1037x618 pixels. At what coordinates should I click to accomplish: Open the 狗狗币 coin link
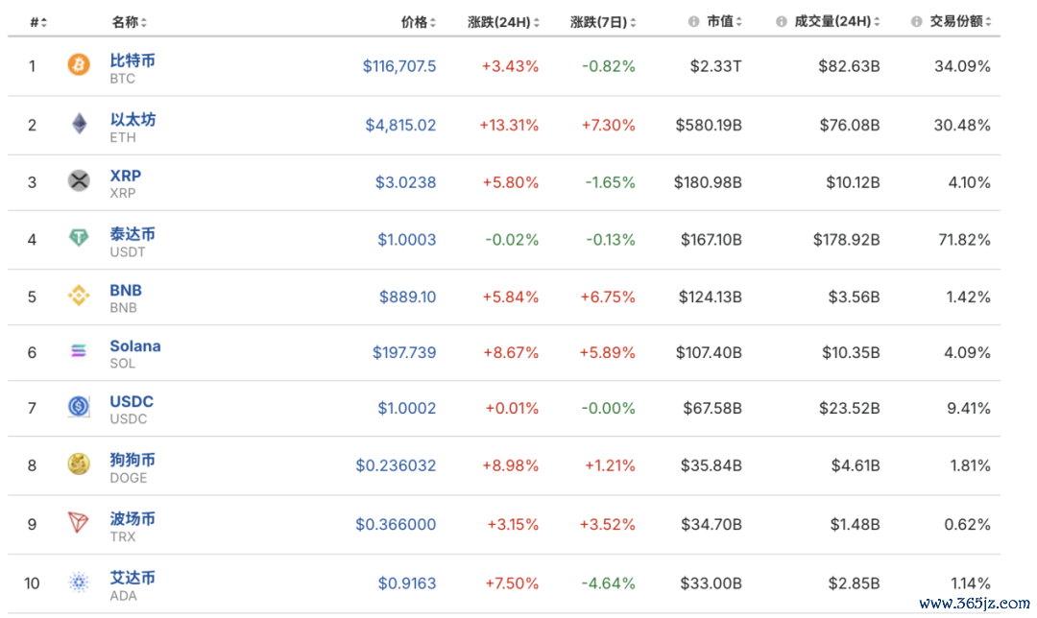click(133, 460)
